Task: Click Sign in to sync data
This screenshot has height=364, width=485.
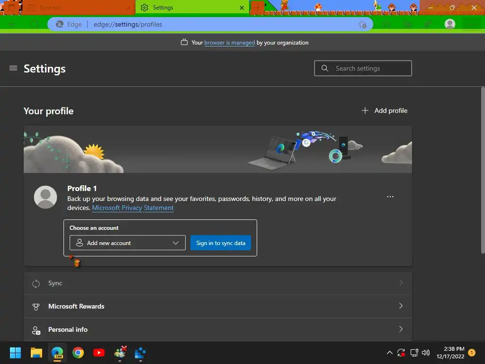Action: (x=221, y=243)
